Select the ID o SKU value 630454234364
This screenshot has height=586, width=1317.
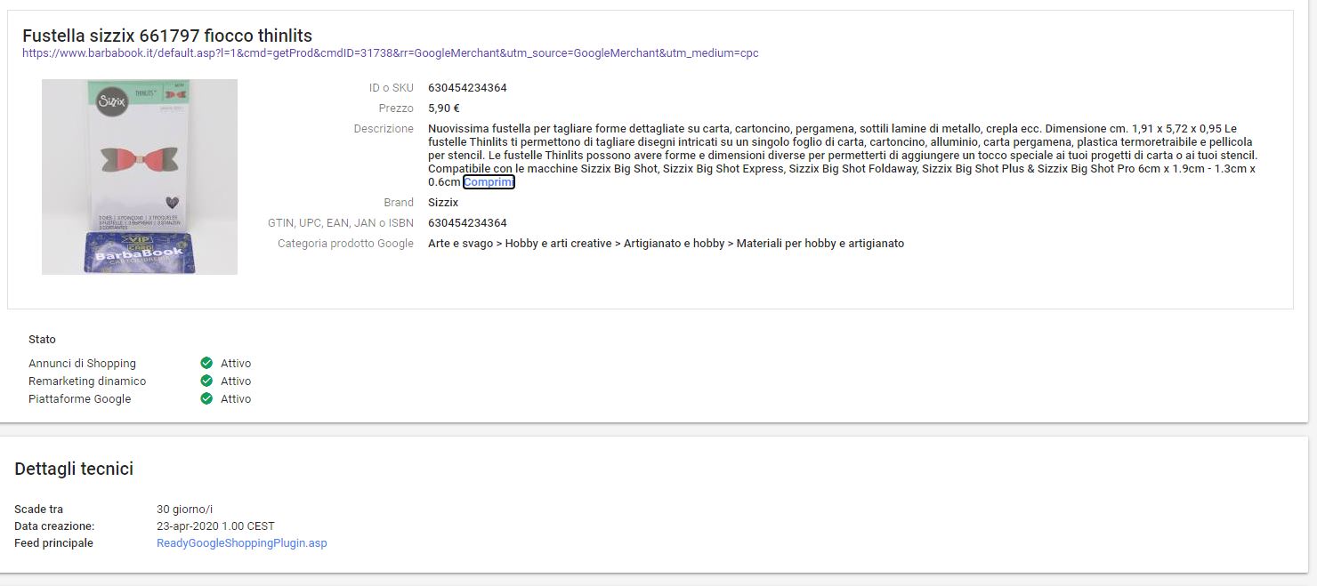467,88
